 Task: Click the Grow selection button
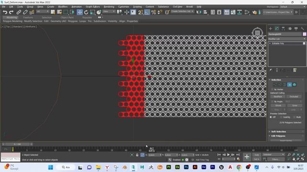click(295, 106)
